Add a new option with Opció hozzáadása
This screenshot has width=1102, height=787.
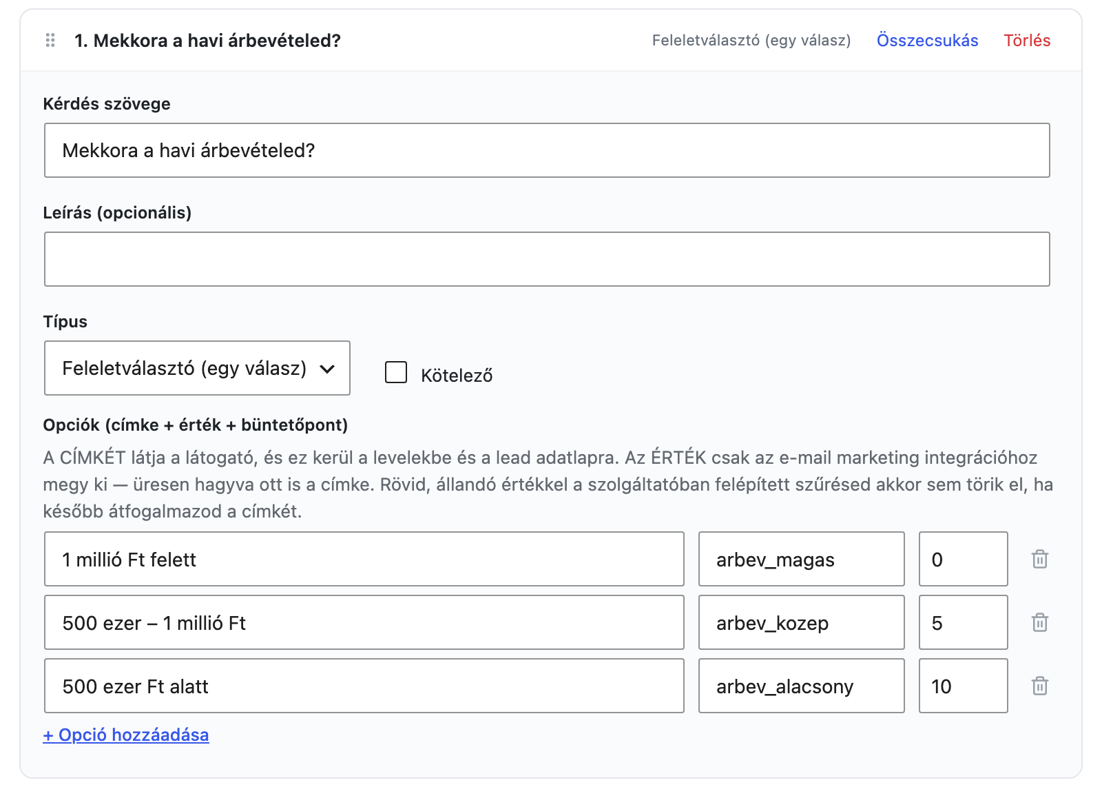tap(126, 735)
